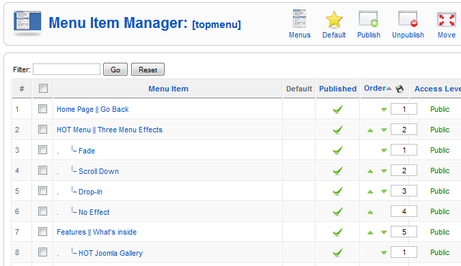Click into the Filter text field
This screenshot has height=266, width=461.
click(x=66, y=70)
